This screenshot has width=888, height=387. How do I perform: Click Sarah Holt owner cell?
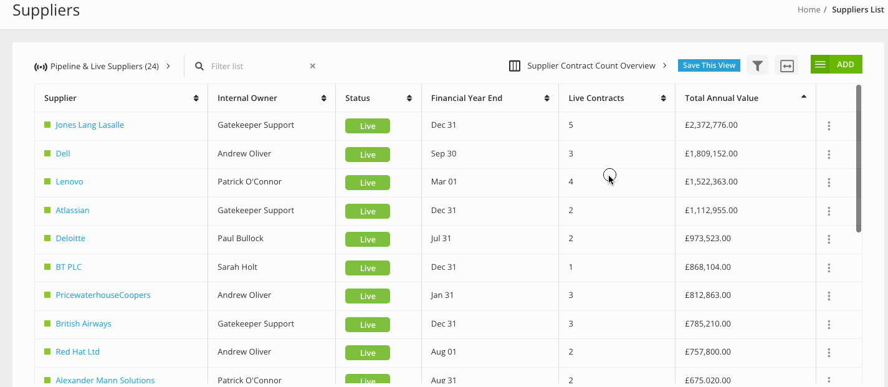[x=237, y=267]
